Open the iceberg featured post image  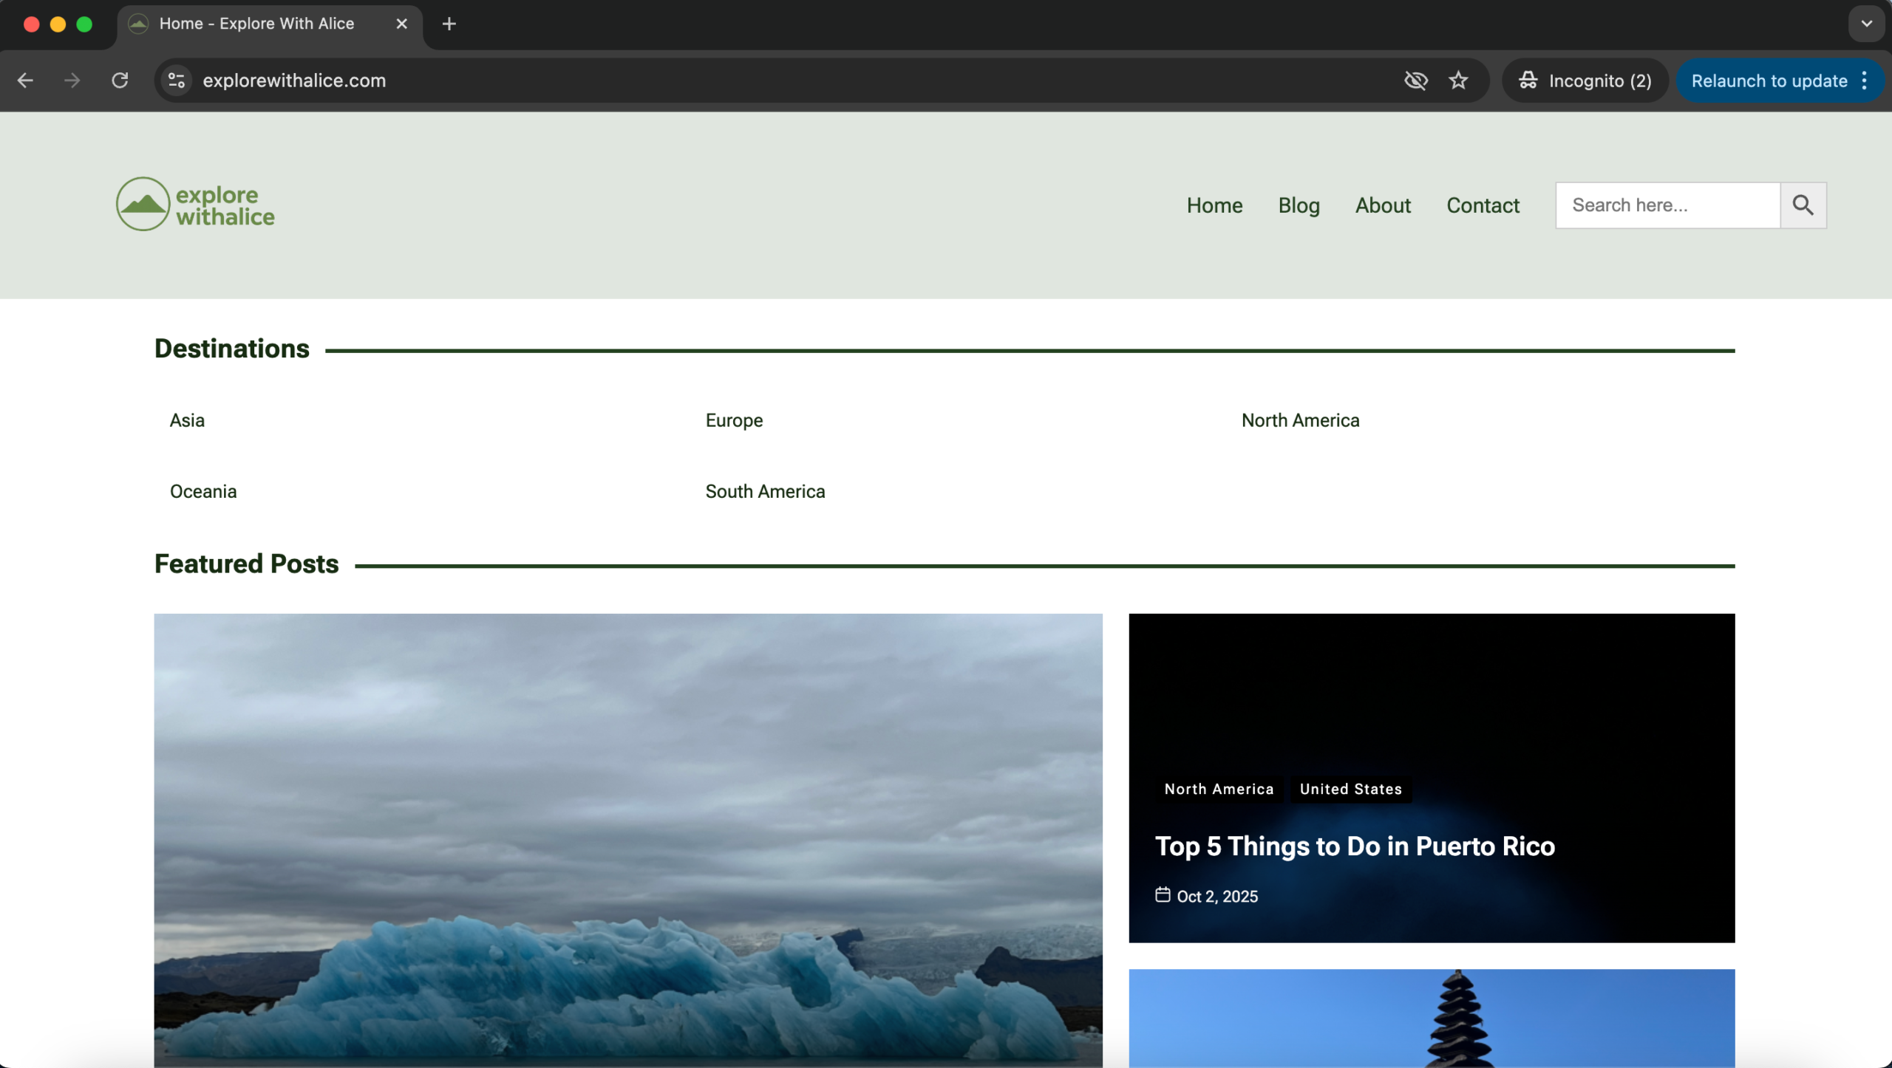click(x=627, y=840)
